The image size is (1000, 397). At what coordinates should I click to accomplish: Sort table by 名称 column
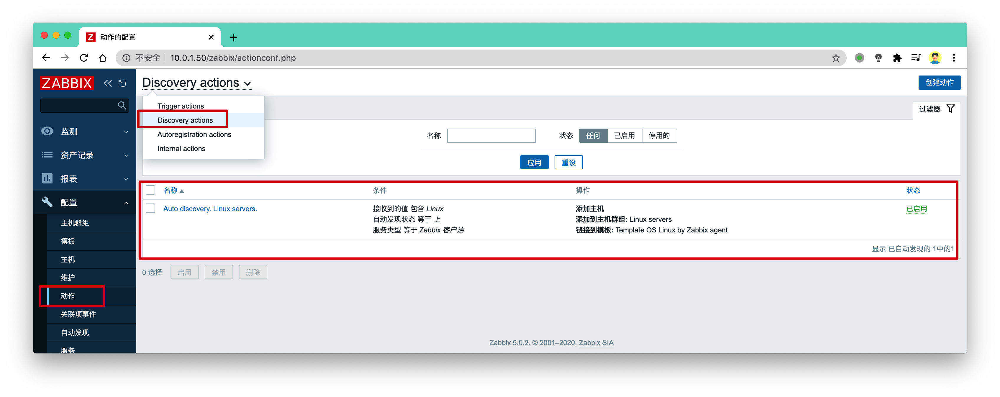173,190
